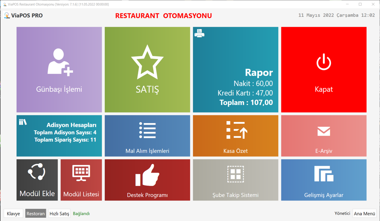380x221 pixels.
Task: Click the ViaPOS logo in the header
Action: 7,15
